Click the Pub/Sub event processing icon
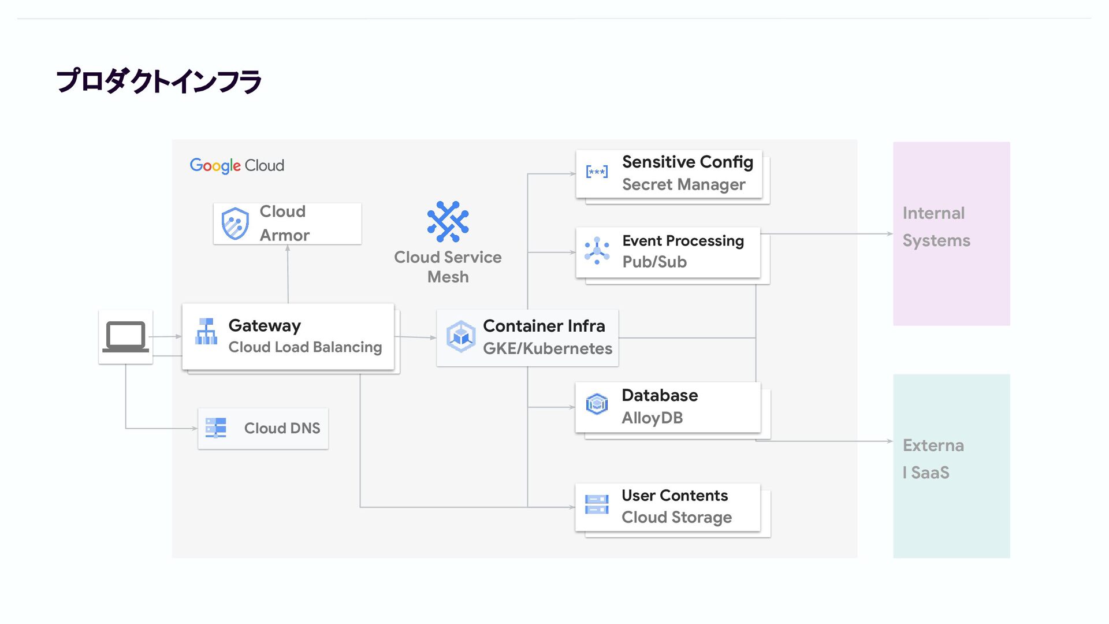The image size is (1109, 624). click(597, 251)
